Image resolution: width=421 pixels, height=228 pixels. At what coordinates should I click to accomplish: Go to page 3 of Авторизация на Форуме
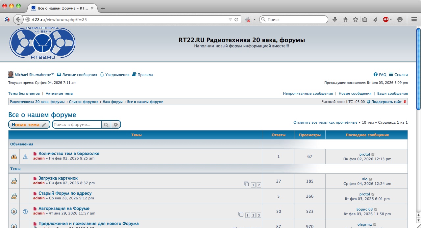pos(259,215)
